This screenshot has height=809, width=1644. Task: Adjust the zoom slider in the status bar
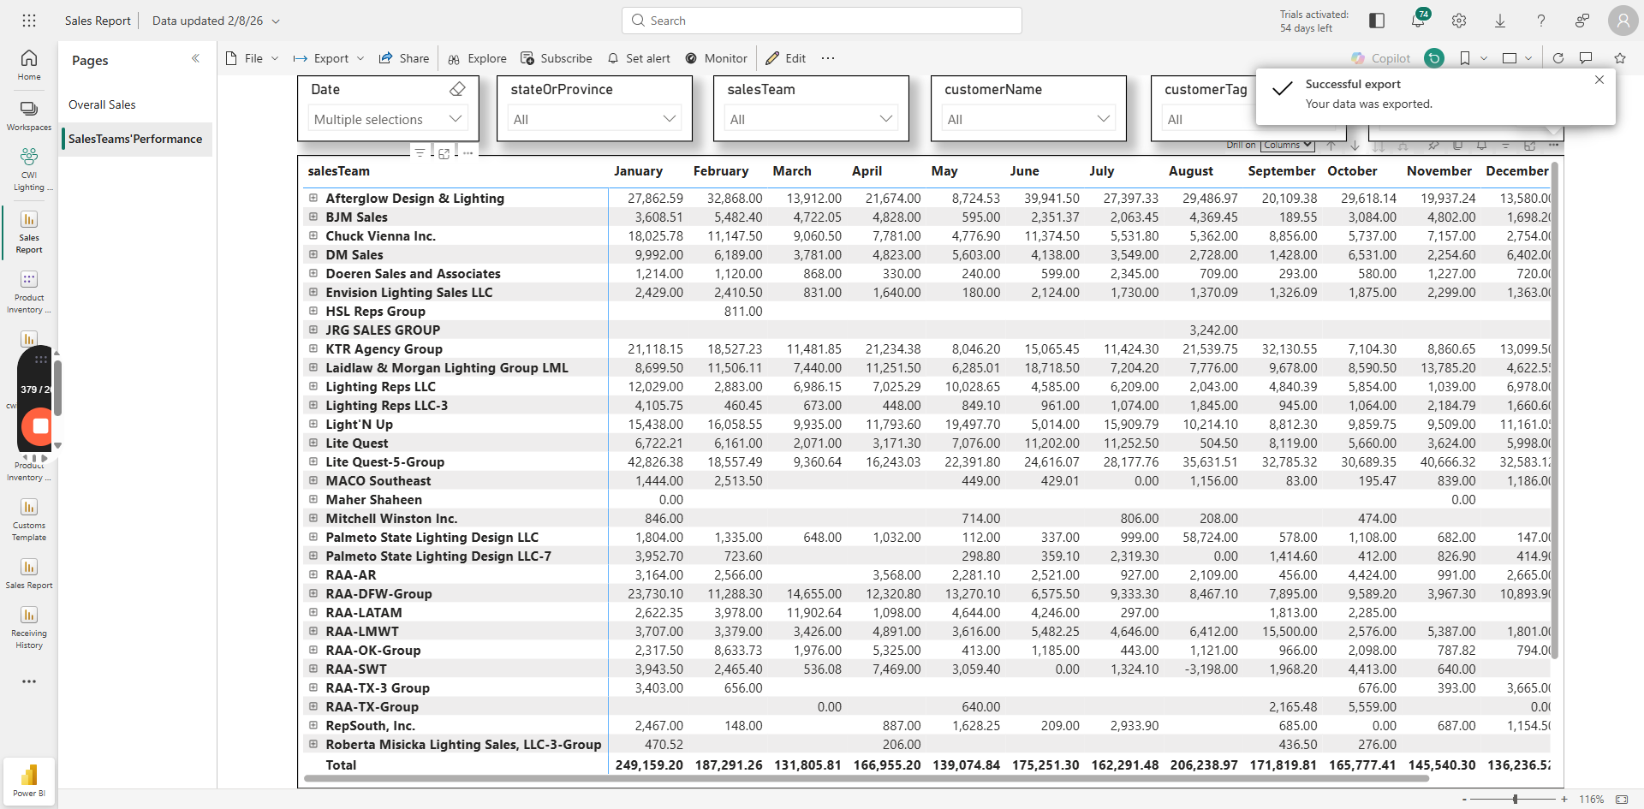1515,799
